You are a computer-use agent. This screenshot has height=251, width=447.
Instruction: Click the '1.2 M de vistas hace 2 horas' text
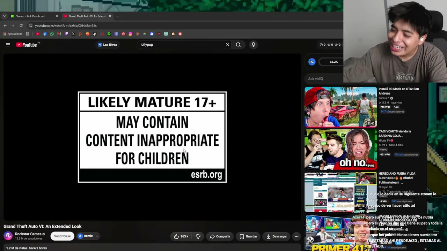coord(27,248)
